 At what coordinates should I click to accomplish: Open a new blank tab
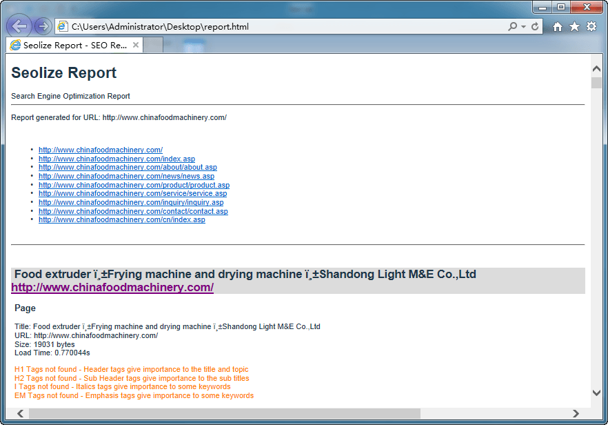click(x=153, y=45)
